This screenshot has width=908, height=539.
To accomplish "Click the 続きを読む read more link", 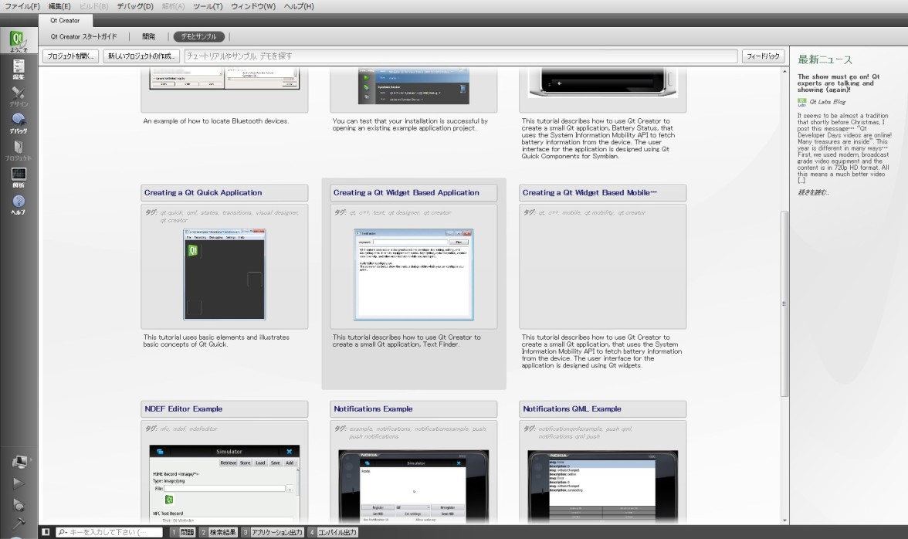I will pyautogui.click(x=813, y=192).
